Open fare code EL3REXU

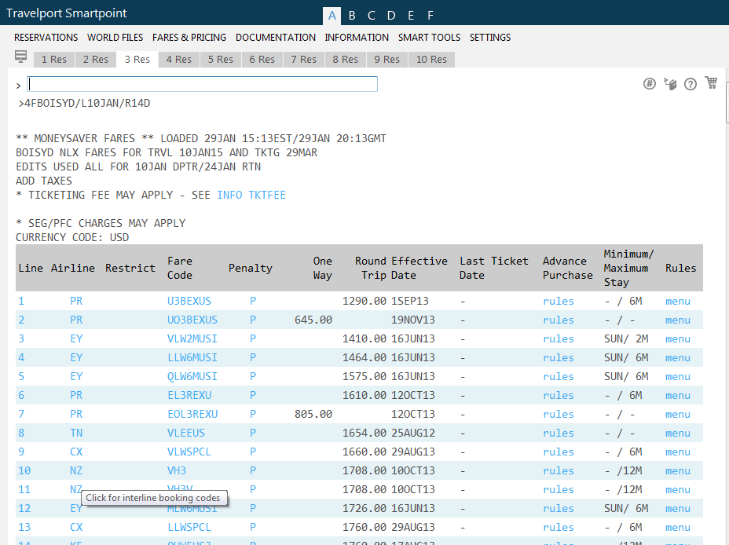189,395
